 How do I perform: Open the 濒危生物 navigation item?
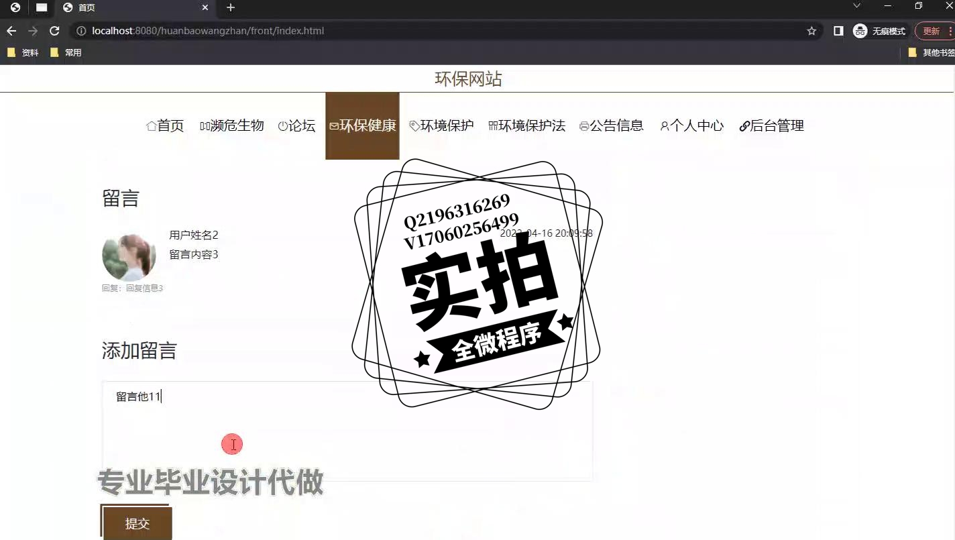coord(232,126)
